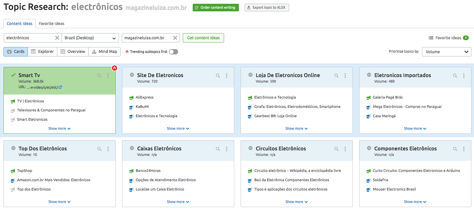
Task: Search within the Smart Tv card
Action: point(99,76)
